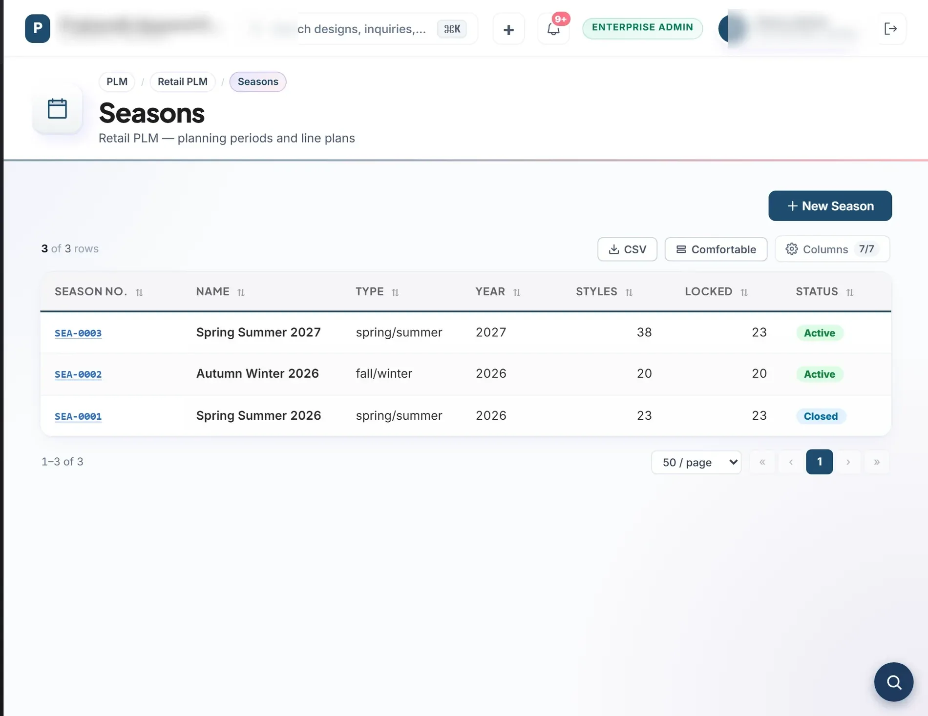
Task: Open the 50 / page dropdown
Action: (696, 462)
